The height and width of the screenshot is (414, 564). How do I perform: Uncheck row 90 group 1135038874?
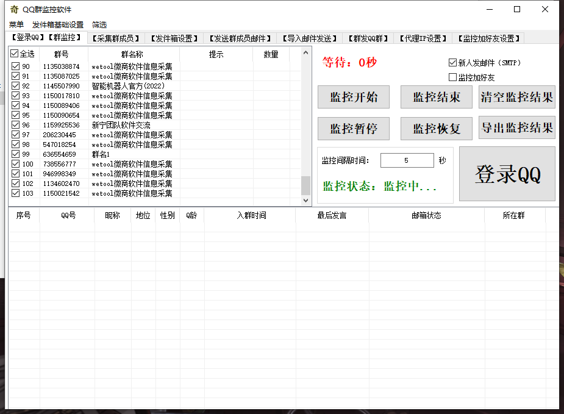(15, 66)
